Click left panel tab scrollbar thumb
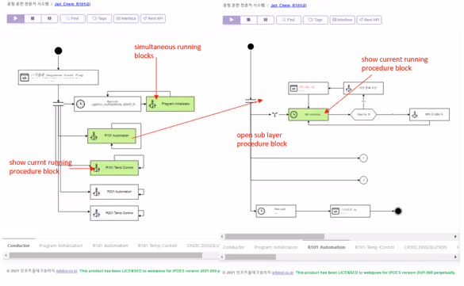Image resolution: width=464 pixels, height=286 pixels. [105, 255]
